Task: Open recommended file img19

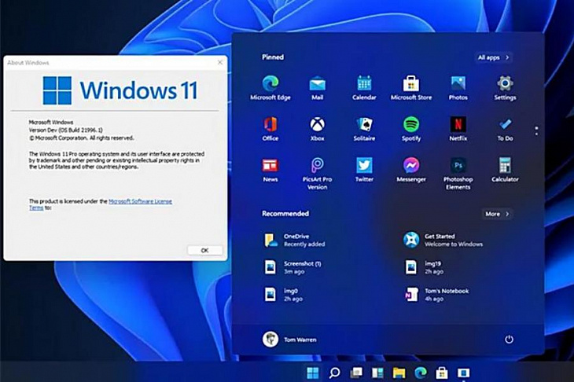Action: click(424, 267)
